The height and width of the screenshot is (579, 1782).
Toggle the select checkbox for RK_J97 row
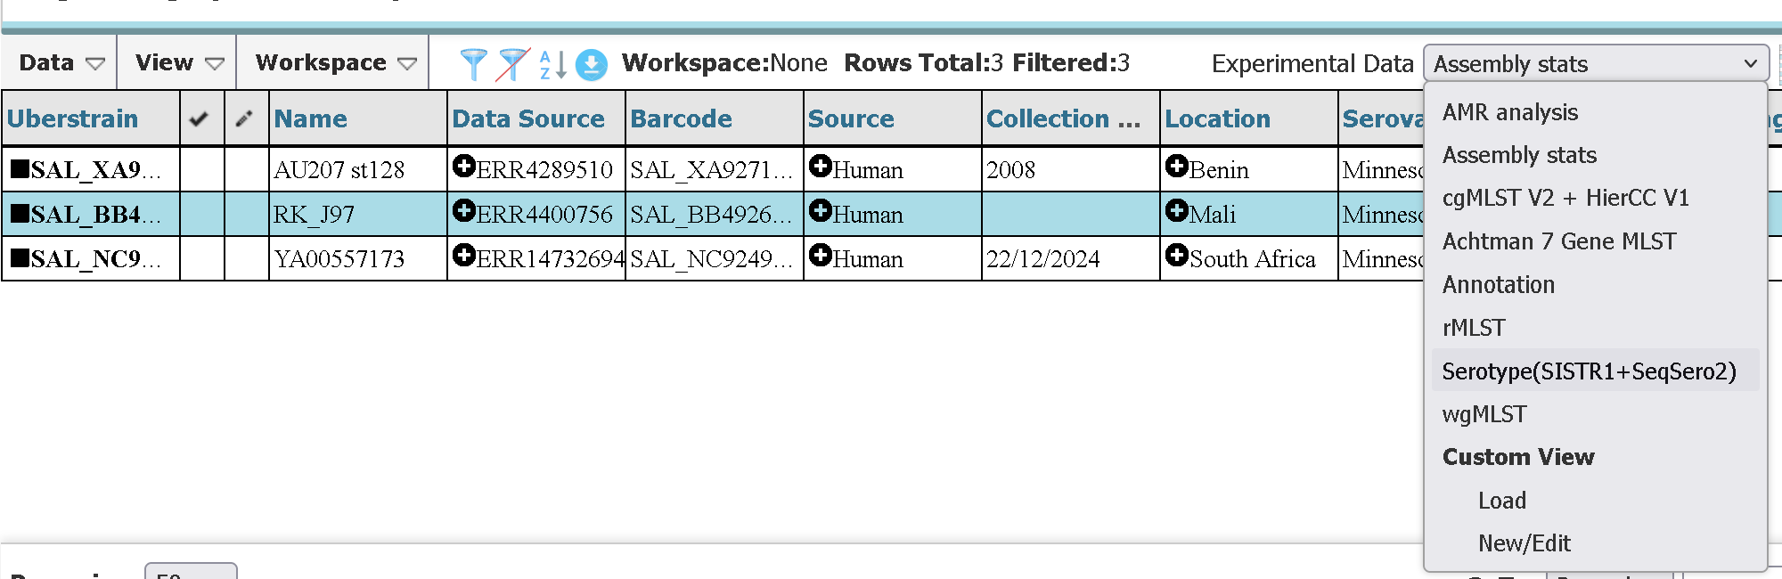[x=202, y=214]
